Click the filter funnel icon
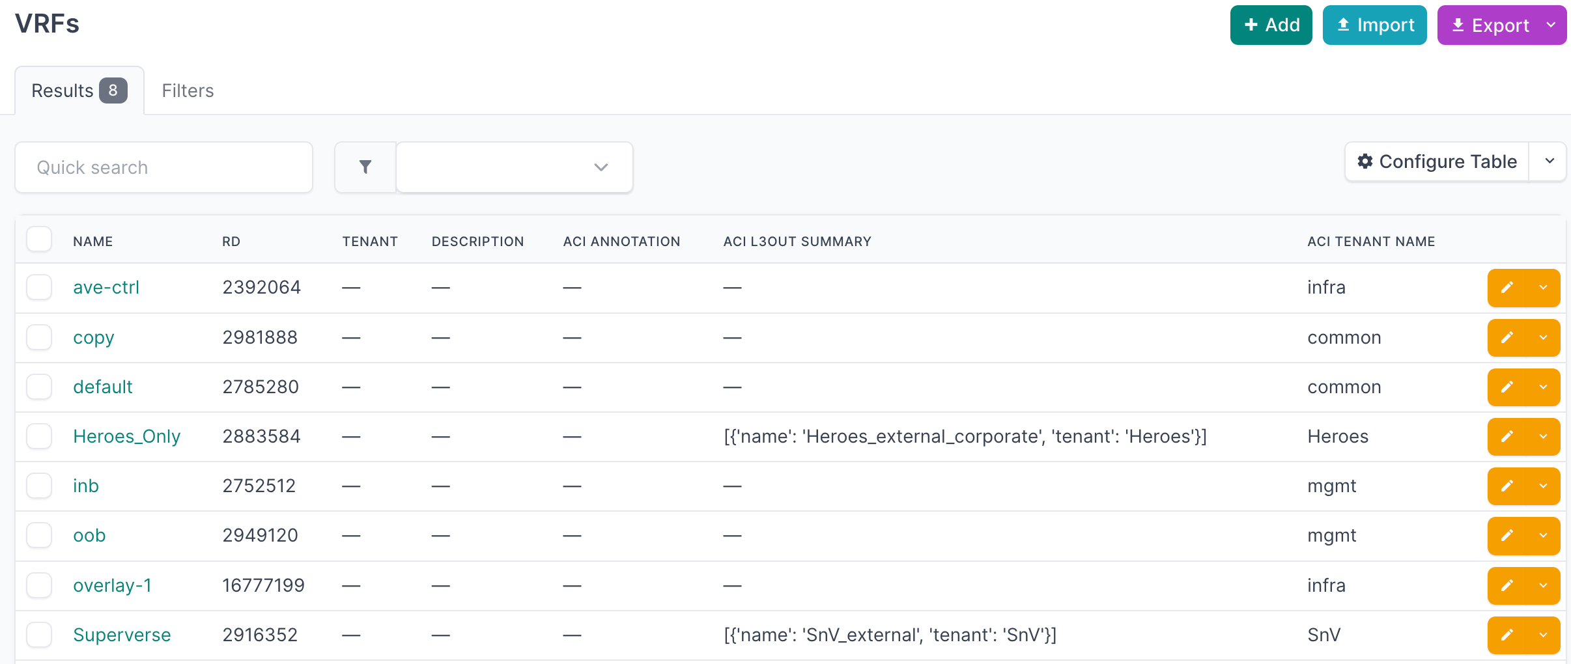 click(x=365, y=167)
